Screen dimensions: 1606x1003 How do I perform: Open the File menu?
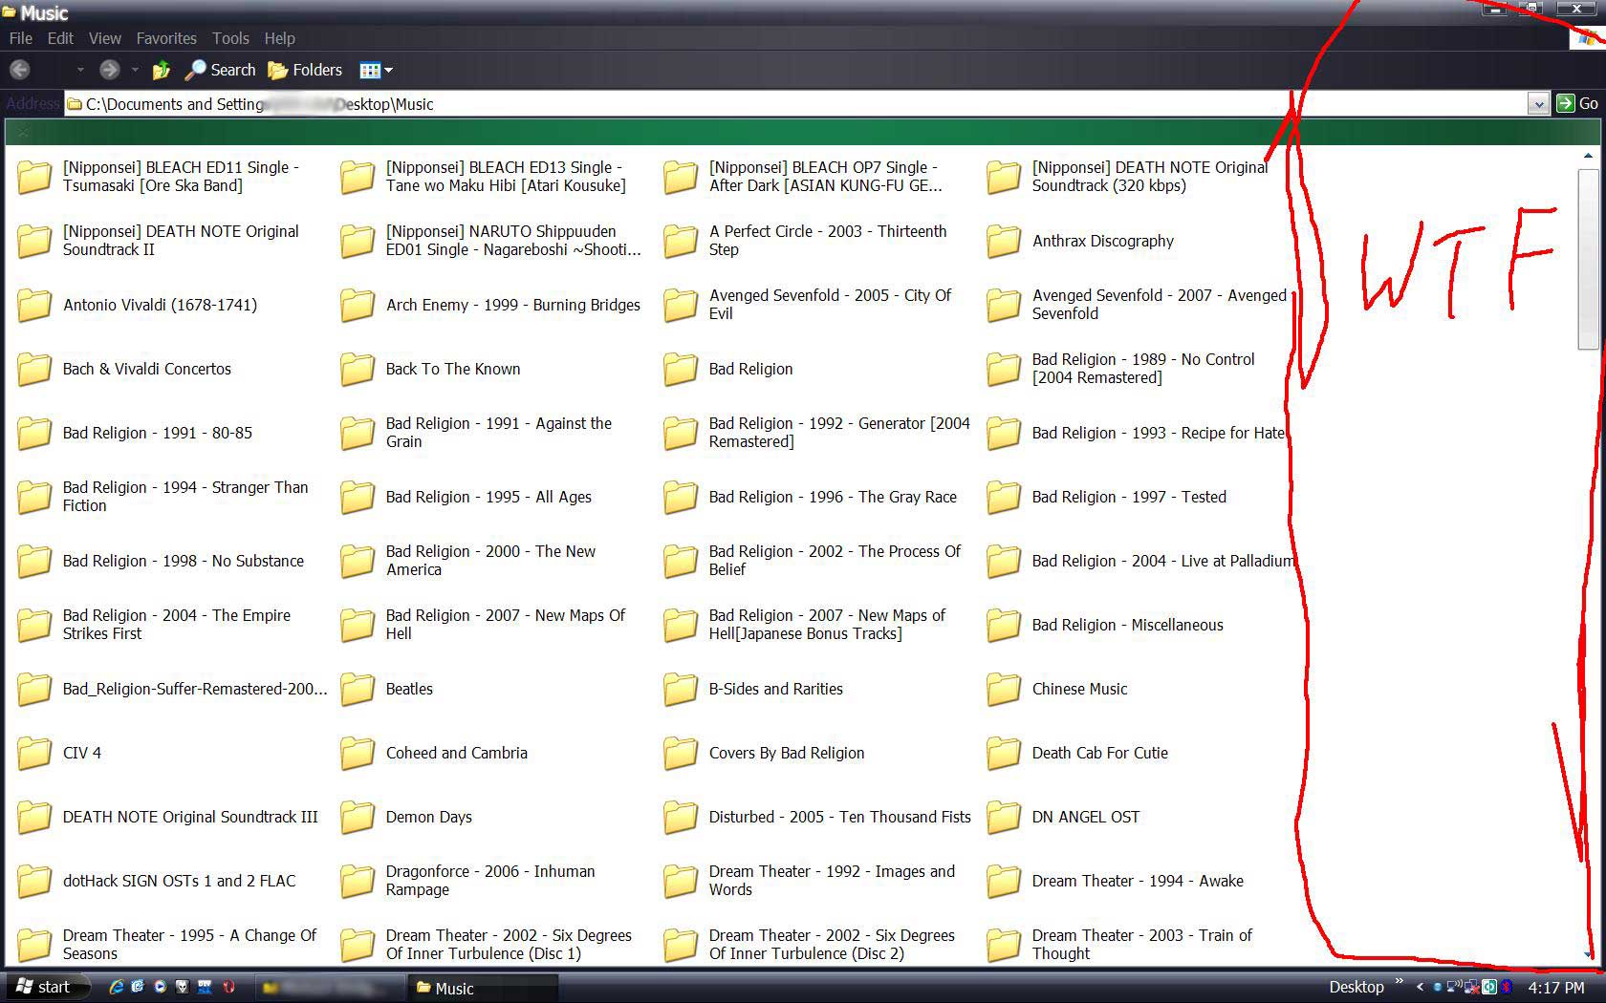pos(20,38)
